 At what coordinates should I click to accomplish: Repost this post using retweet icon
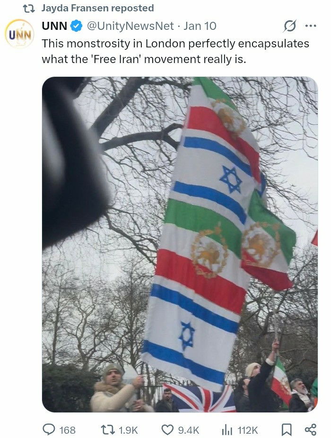[107, 429]
